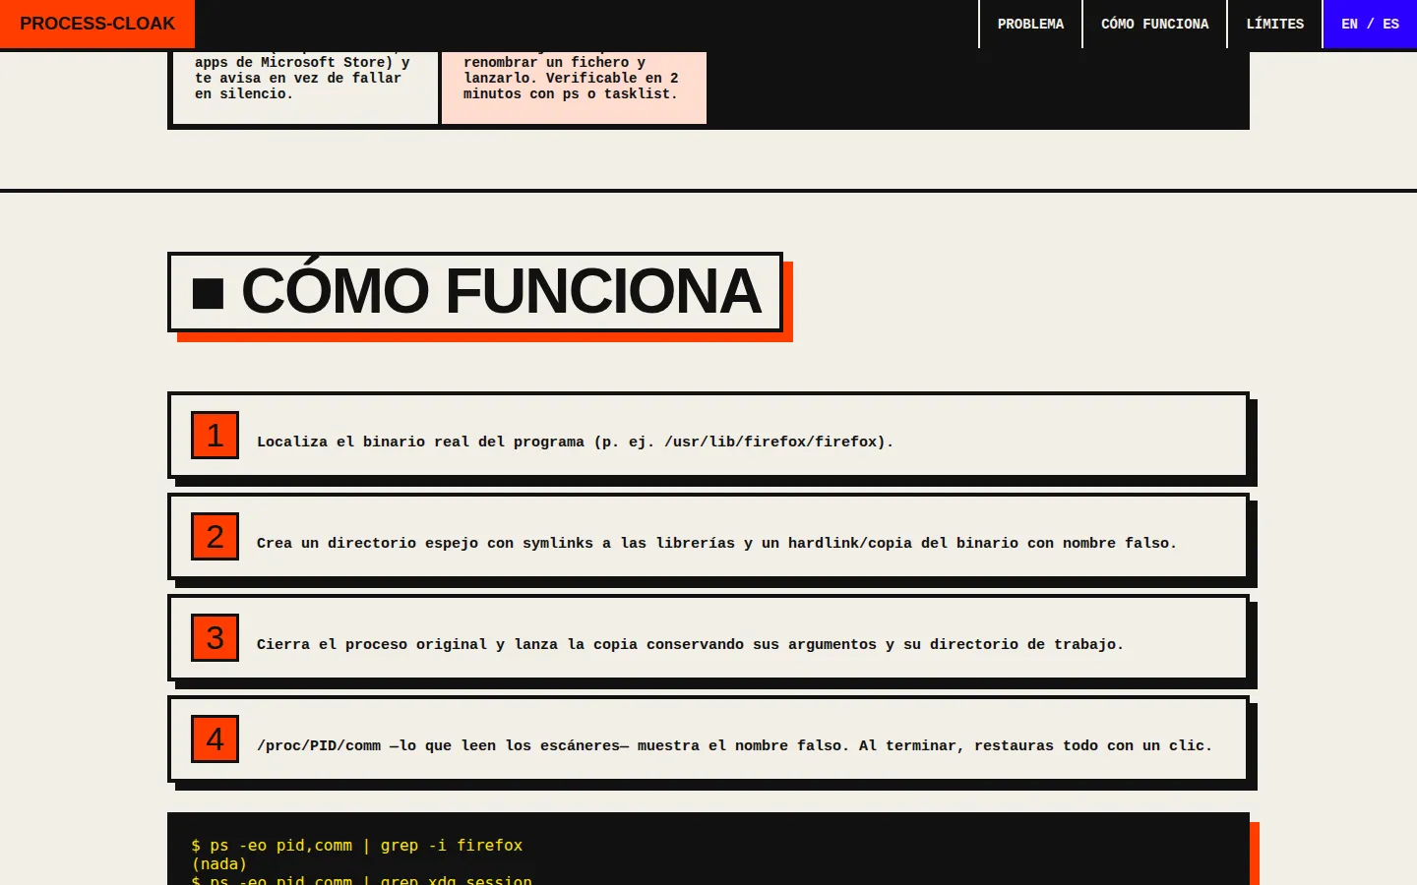
Task: Click the black square bullet in heading
Action: coord(209,293)
